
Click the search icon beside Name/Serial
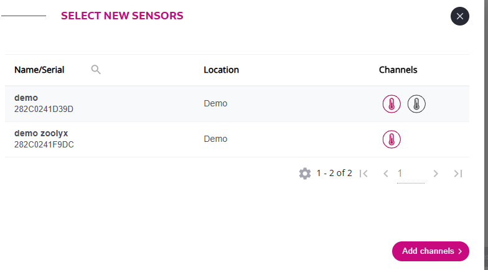(96, 70)
